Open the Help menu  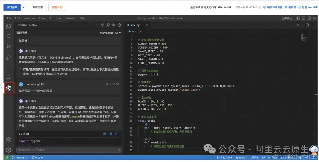click(82, 18)
